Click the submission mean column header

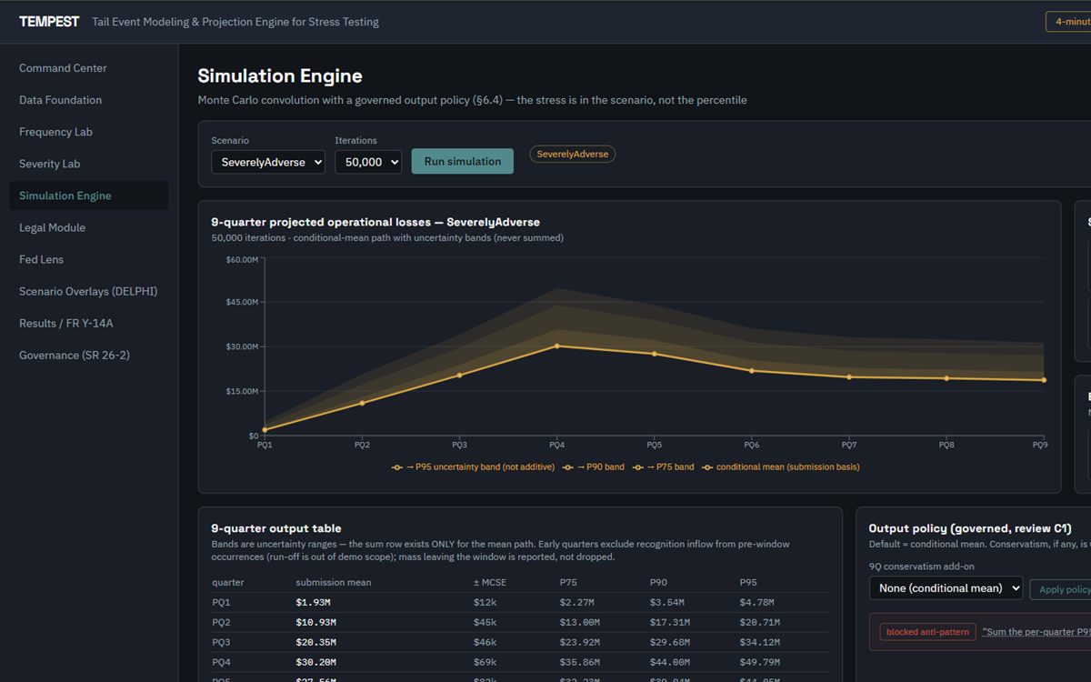tap(333, 582)
